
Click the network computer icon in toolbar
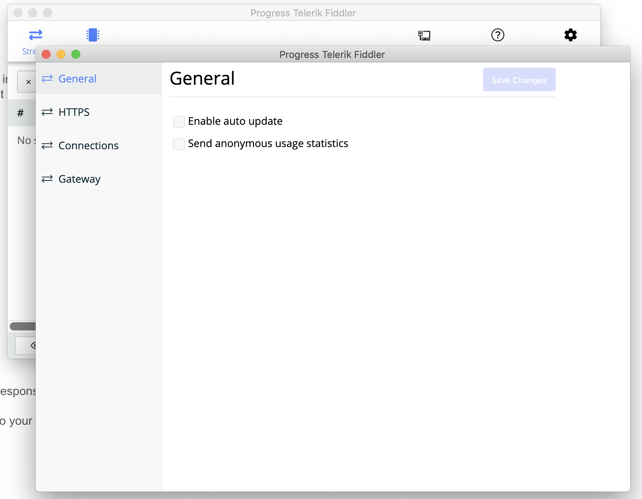click(x=424, y=35)
